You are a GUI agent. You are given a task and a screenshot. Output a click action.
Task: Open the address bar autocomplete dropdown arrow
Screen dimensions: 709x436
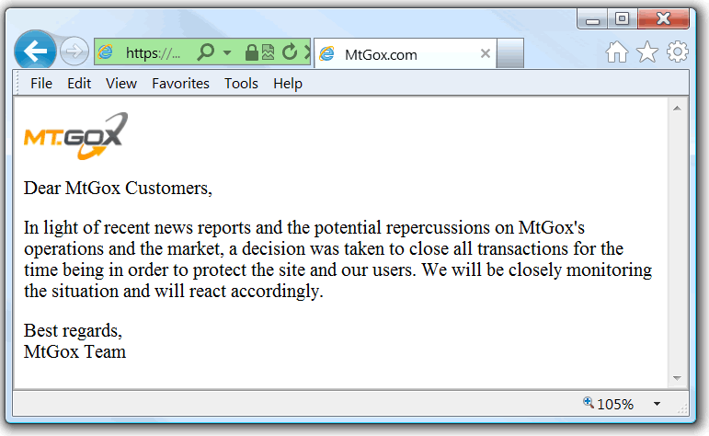pyautogui.click(x=227, y=53)
